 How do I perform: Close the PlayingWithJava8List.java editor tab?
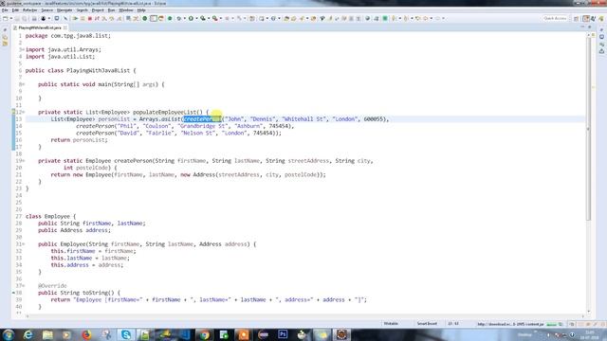[x=65, y=27]
